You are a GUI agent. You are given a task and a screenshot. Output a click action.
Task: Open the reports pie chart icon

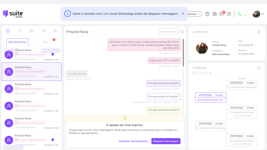229,14
